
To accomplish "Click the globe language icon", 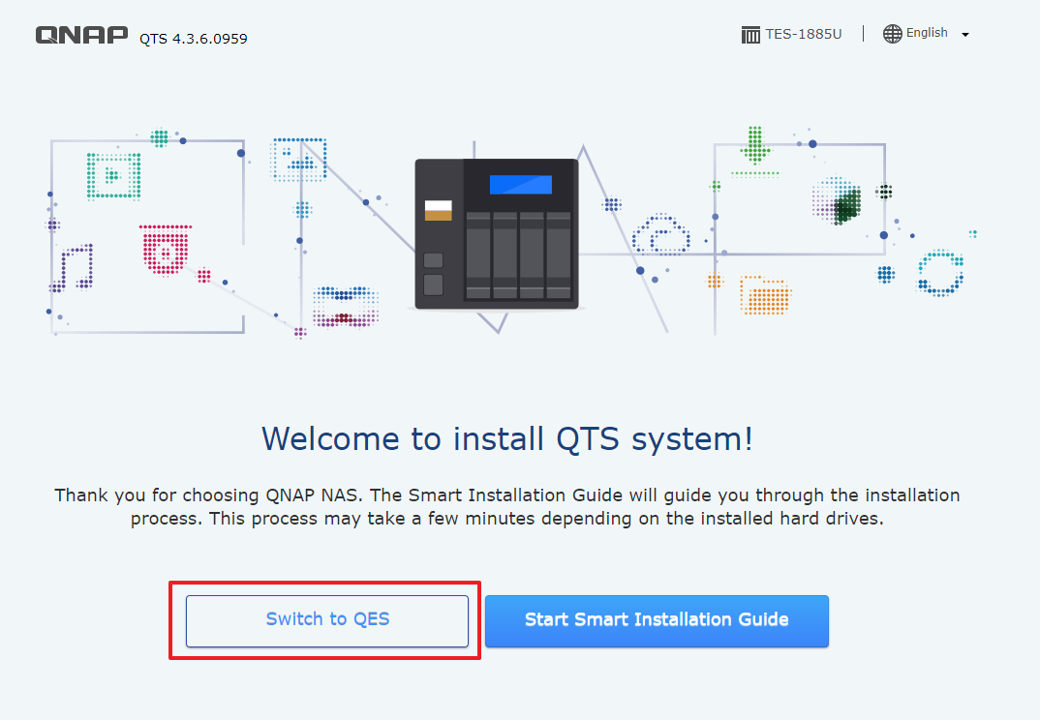I will point(892,34).
